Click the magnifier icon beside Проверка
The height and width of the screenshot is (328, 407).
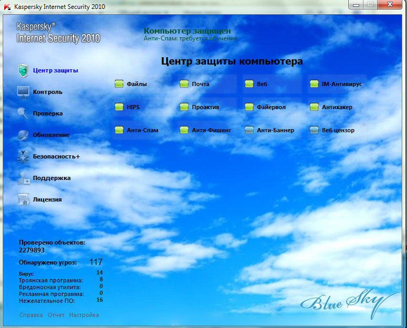click(23, 113)
